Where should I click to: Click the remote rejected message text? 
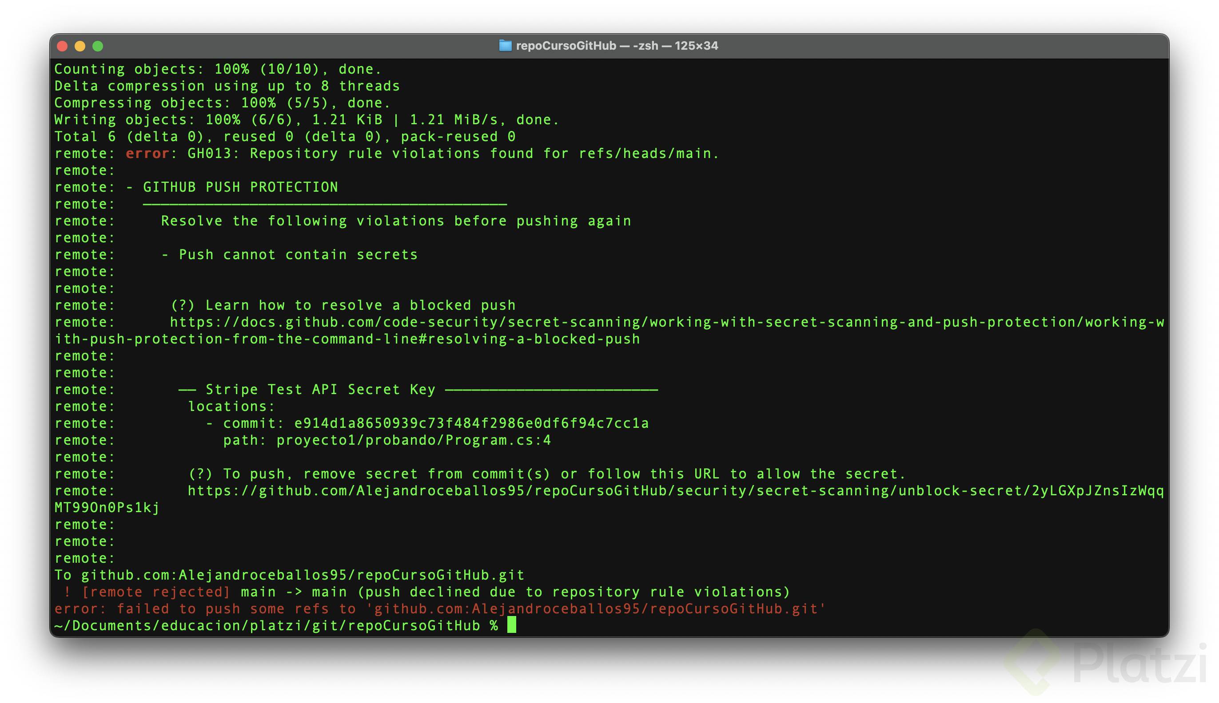(155, 592)
